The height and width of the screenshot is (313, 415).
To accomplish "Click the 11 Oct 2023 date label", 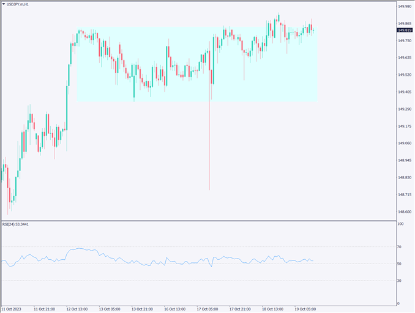I will tap(13, 309).
